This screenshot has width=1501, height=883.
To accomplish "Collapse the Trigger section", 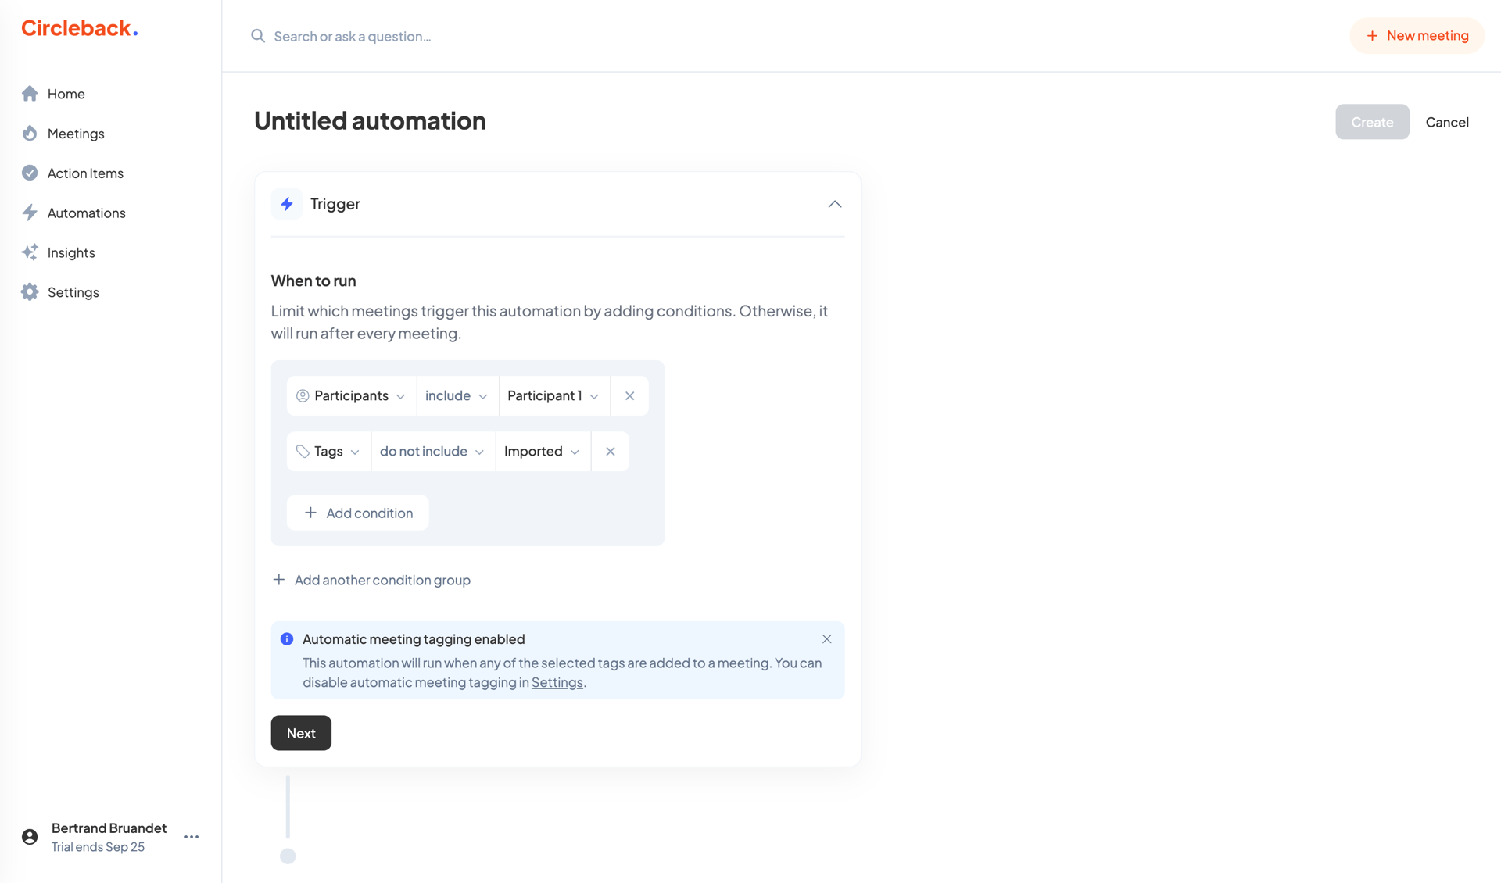I will point(833,204).
